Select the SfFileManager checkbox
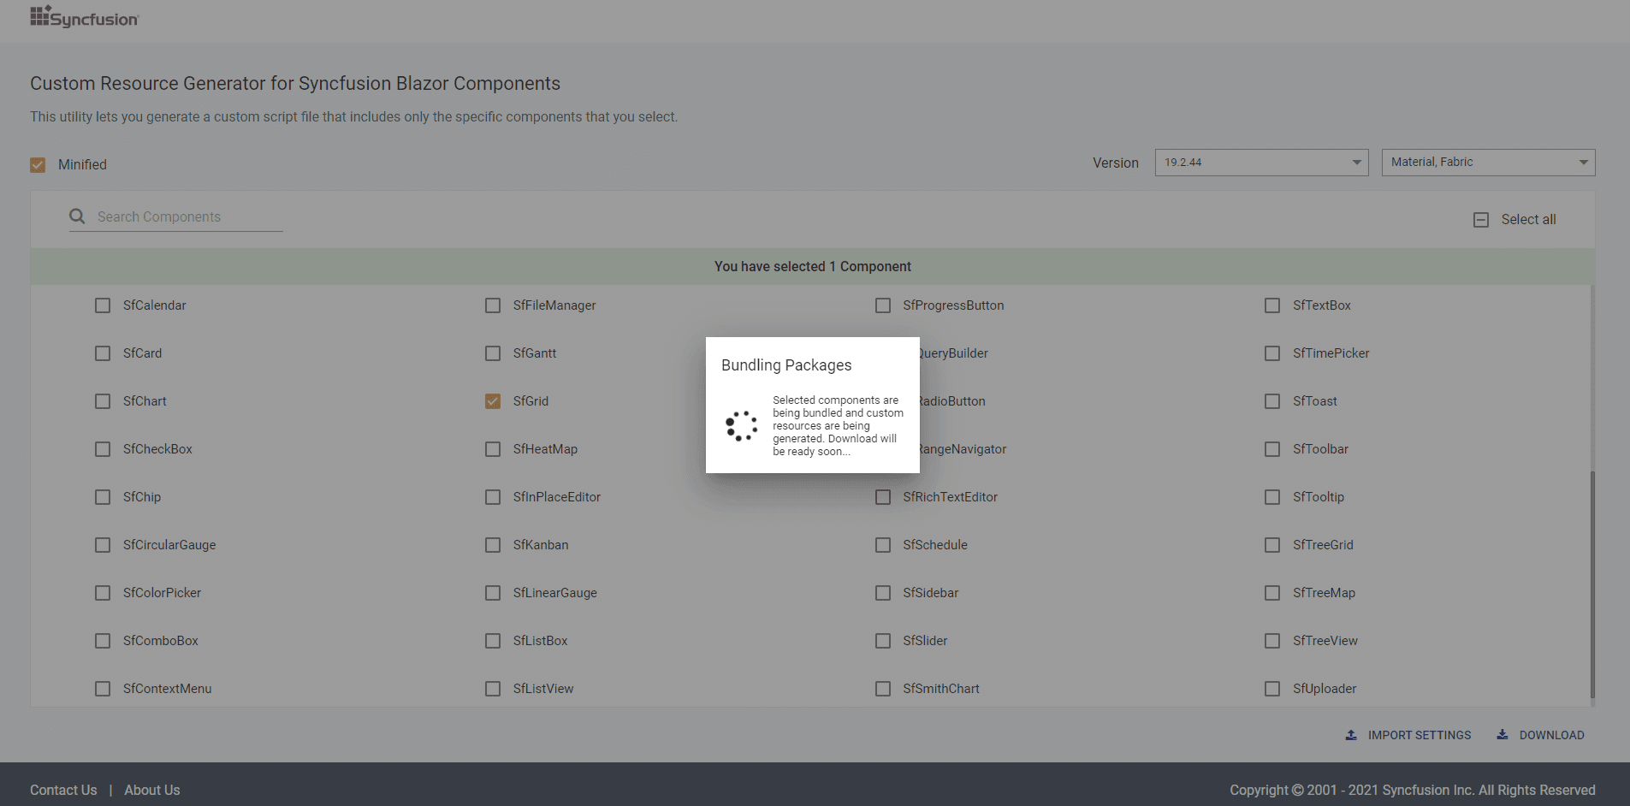This screenshot has width=1630, height=806. [493, 305]
